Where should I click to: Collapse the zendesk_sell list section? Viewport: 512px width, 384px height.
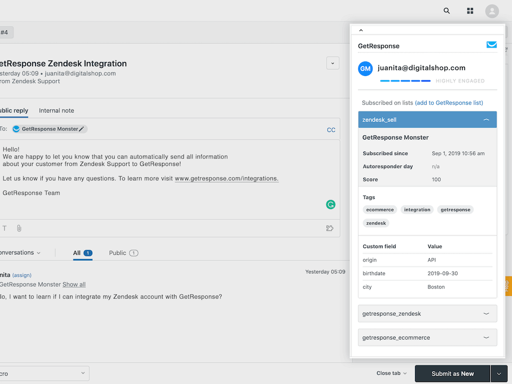[x=486, y=120]
